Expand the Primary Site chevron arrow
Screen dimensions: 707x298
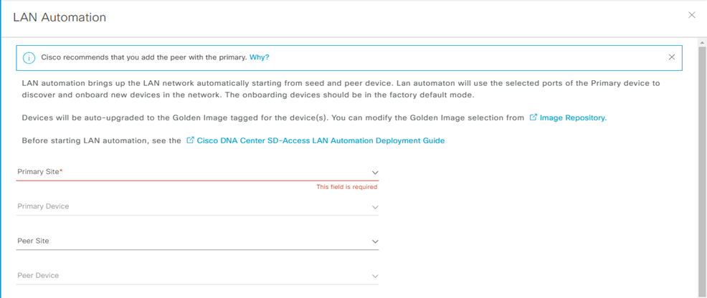[x=374, y=173]
